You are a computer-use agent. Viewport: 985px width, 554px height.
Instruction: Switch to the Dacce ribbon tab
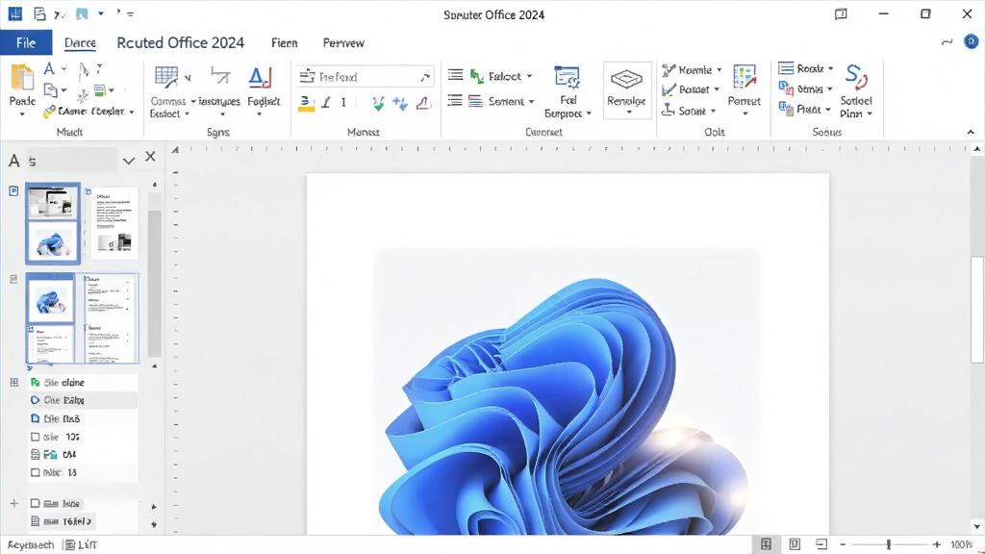[81, 42]
